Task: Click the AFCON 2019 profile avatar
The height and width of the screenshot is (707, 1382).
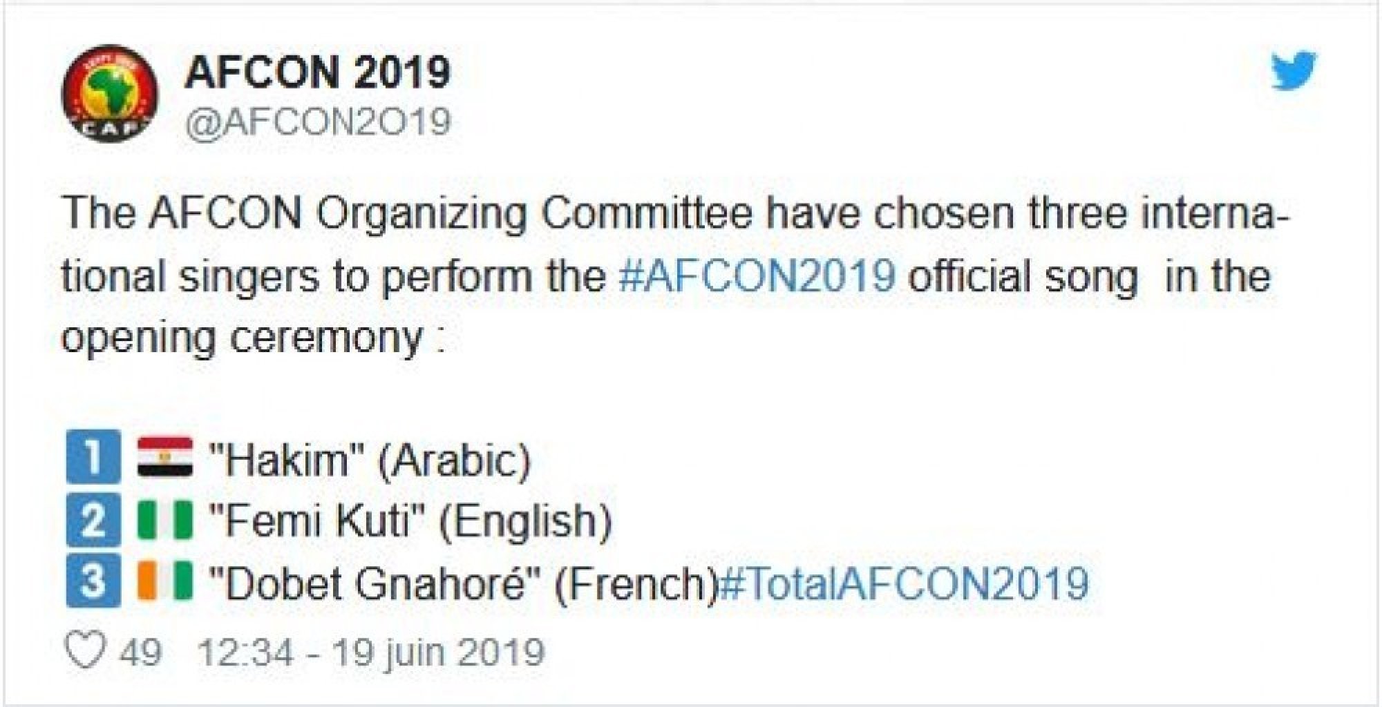Action: point(108,95)
